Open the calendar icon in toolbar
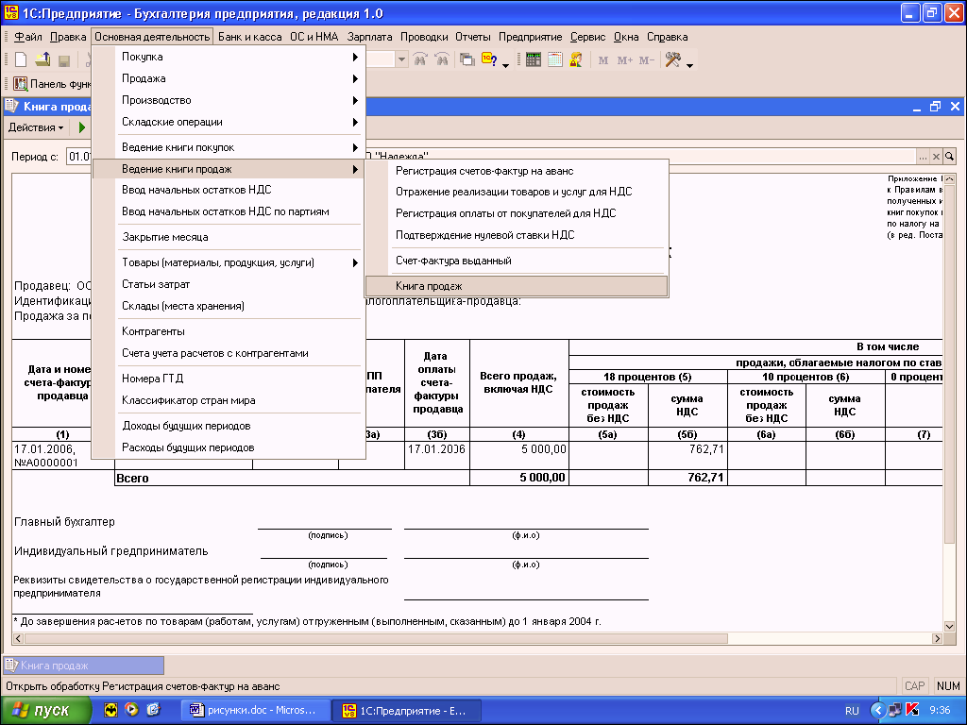The width and height of the screenshot is (967, 725). pyautogui.click(x=555, y=60)
